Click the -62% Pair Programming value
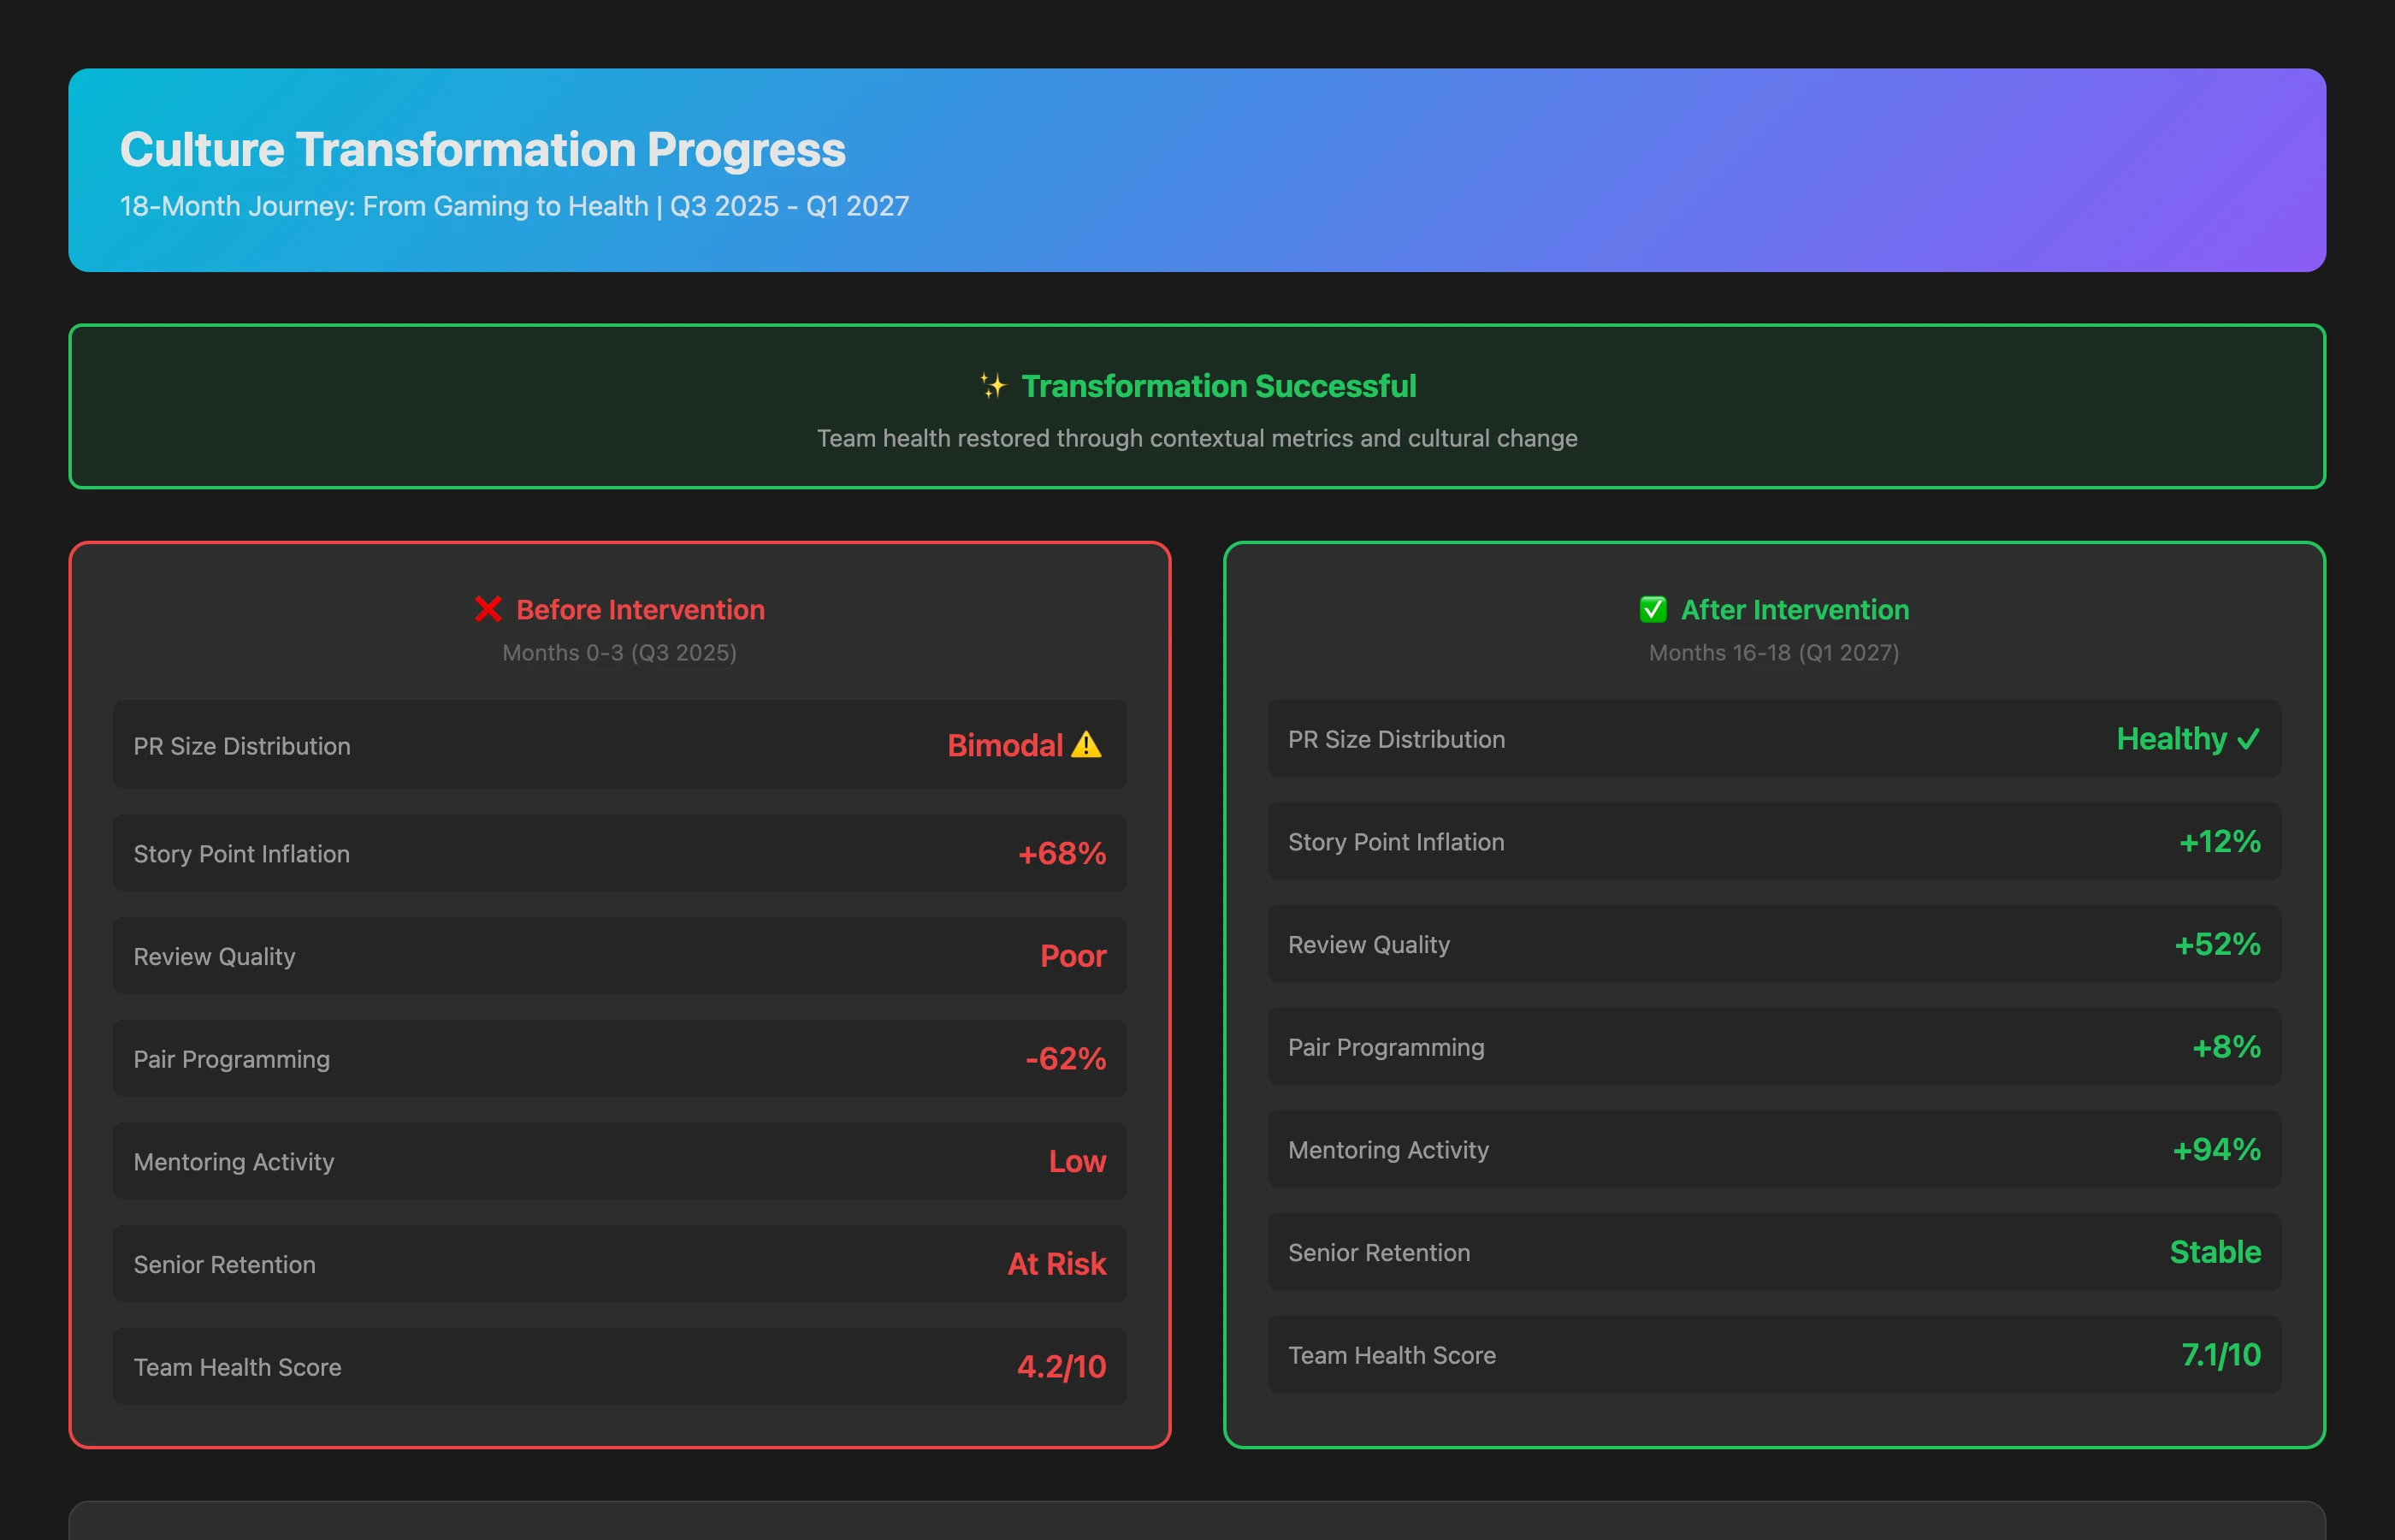 point(1066,1058)
